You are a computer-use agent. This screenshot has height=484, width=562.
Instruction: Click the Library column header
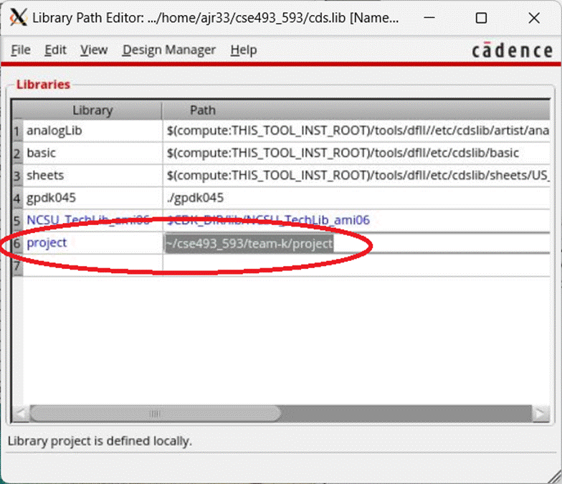(x=92, y=110)
